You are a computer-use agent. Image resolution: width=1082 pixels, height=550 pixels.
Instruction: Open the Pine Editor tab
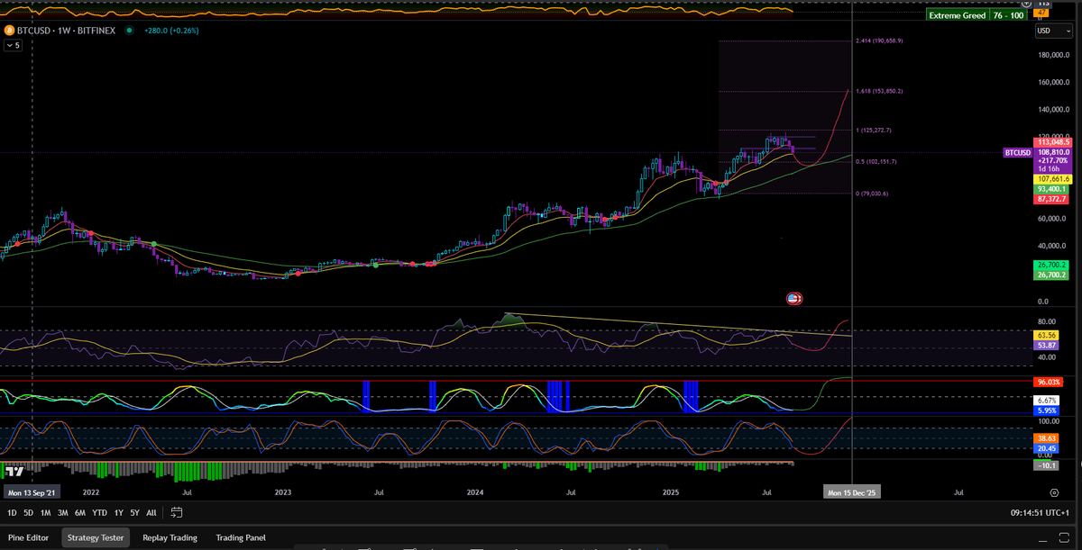click(29, 537)
